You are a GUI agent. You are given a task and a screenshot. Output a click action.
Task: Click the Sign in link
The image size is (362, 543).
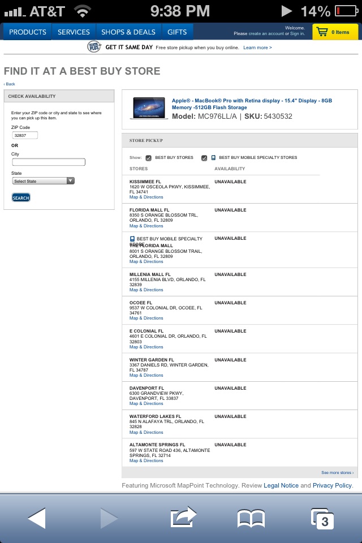pyautogui.click(x=297, y=33)
